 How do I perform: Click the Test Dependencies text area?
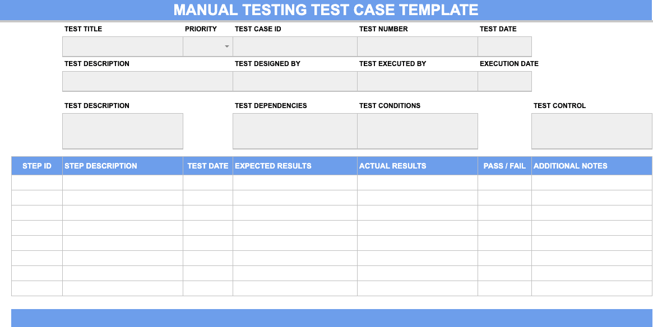coord(294,130)
